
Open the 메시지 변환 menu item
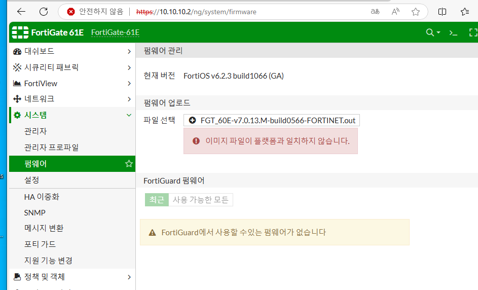pyautogui.click(x=72, y=228)
